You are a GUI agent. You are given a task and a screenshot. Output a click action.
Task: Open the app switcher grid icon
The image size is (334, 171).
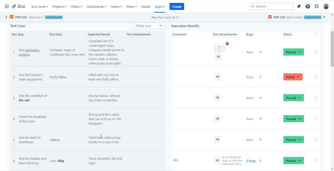(x=7, y=6)
